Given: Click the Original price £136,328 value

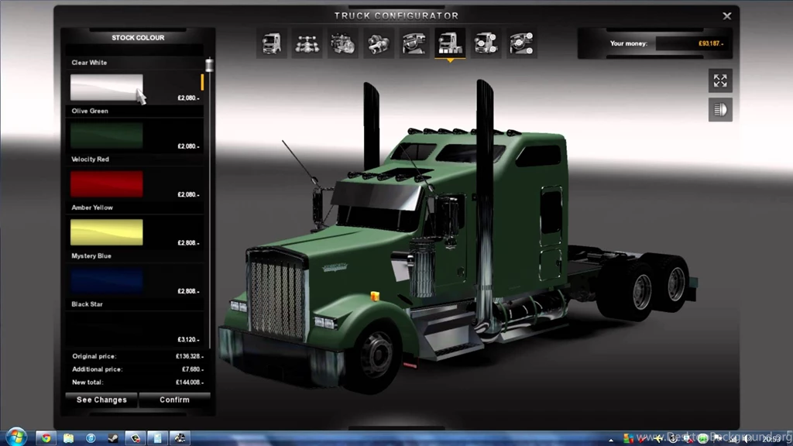Looking at the screenshot, I should (x=190, y=356).
